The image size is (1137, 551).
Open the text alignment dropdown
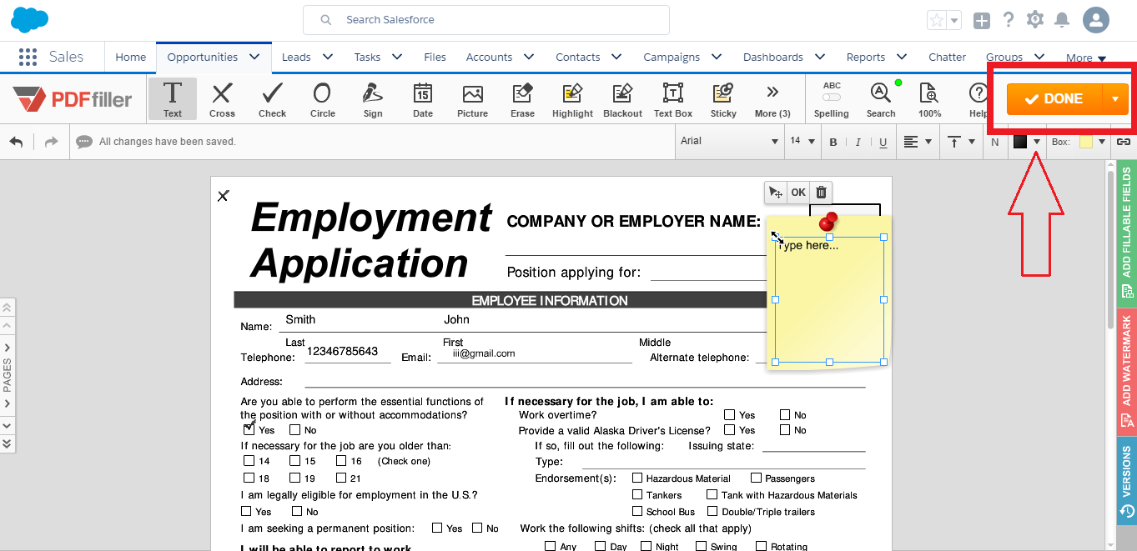click(918, 142)
